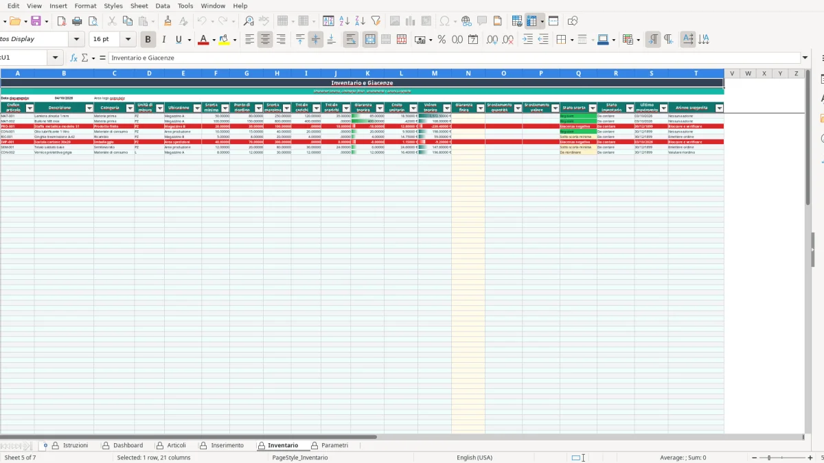Open Find and Replace magnifier icon
Viewport: 824px width, 463px height.
coord(249,21)
